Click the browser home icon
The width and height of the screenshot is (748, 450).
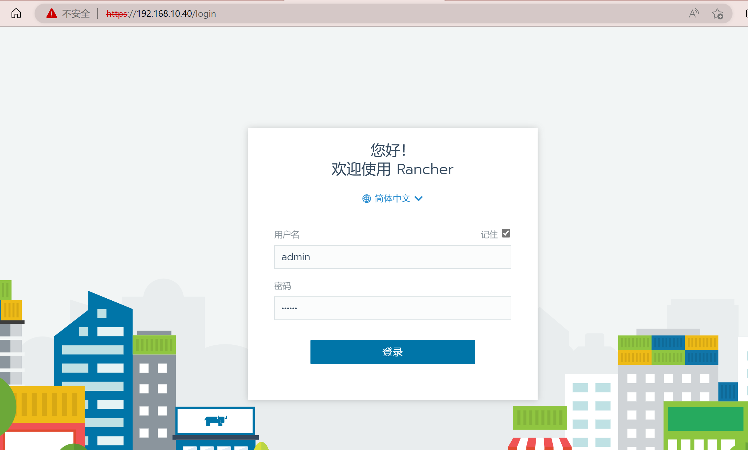pos(16,13)
